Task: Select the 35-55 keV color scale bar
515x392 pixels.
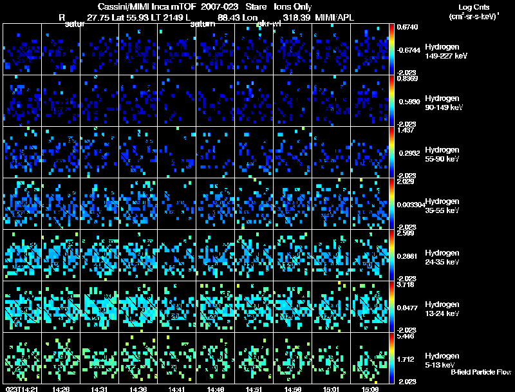Action: click(x=393, y=203)
